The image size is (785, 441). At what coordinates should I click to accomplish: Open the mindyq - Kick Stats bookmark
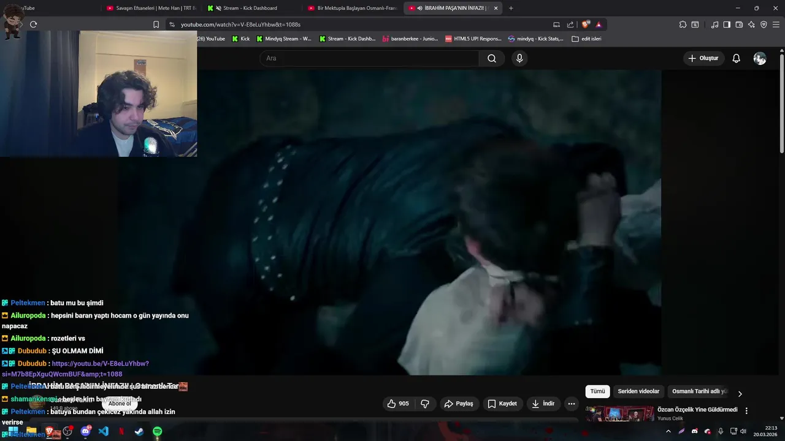(x=536, y=39)
